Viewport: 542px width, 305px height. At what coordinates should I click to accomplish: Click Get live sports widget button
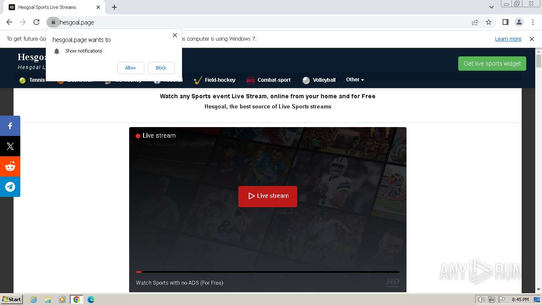click(x=492, y=64)
